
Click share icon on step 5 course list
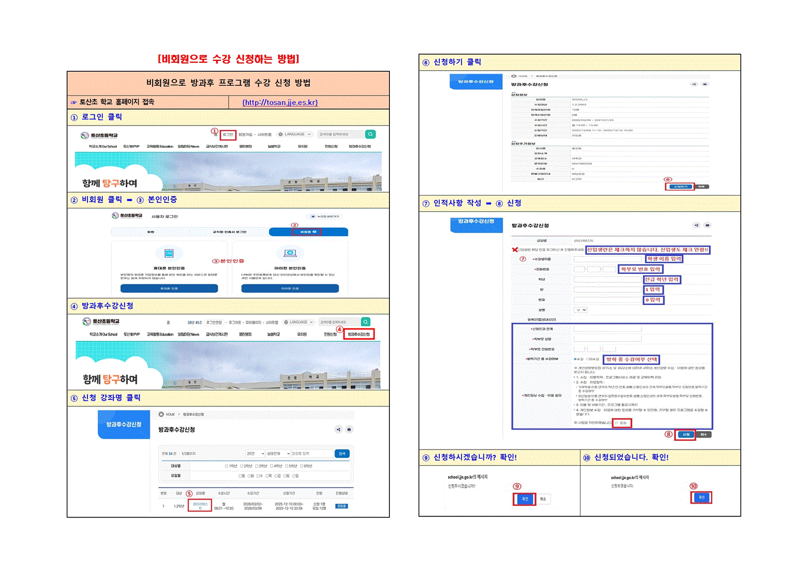pos(338,429)
